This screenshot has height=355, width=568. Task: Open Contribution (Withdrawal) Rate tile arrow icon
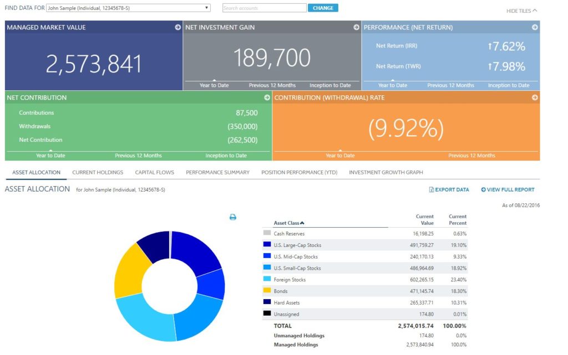coord(535,97)
